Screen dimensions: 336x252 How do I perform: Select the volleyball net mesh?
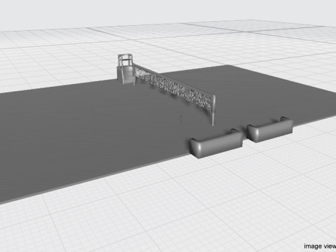coord(173,87)
